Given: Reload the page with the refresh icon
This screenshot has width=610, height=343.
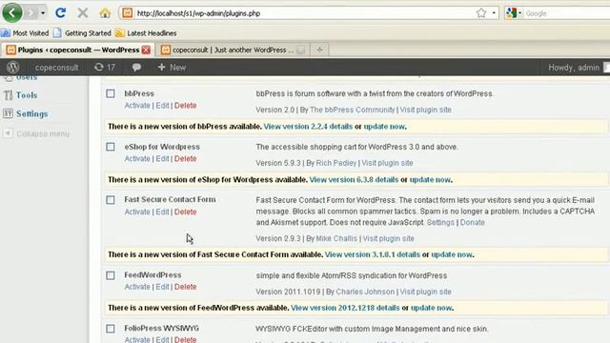Looking at the screenshot, I should coord(60,12).
